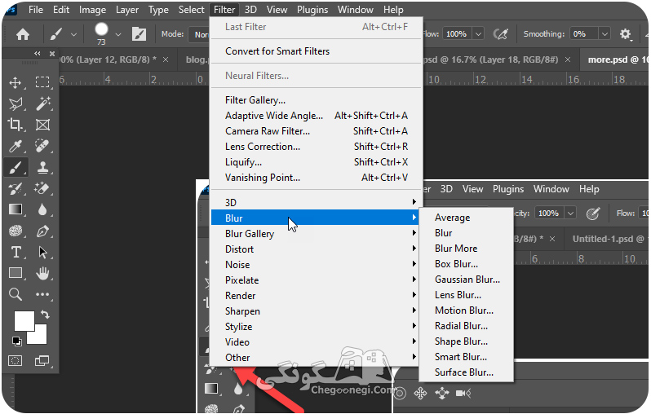Image resolution: width=651 pixels, height=414 pixels.
Task: Select the Move tool
Action: 15,82
